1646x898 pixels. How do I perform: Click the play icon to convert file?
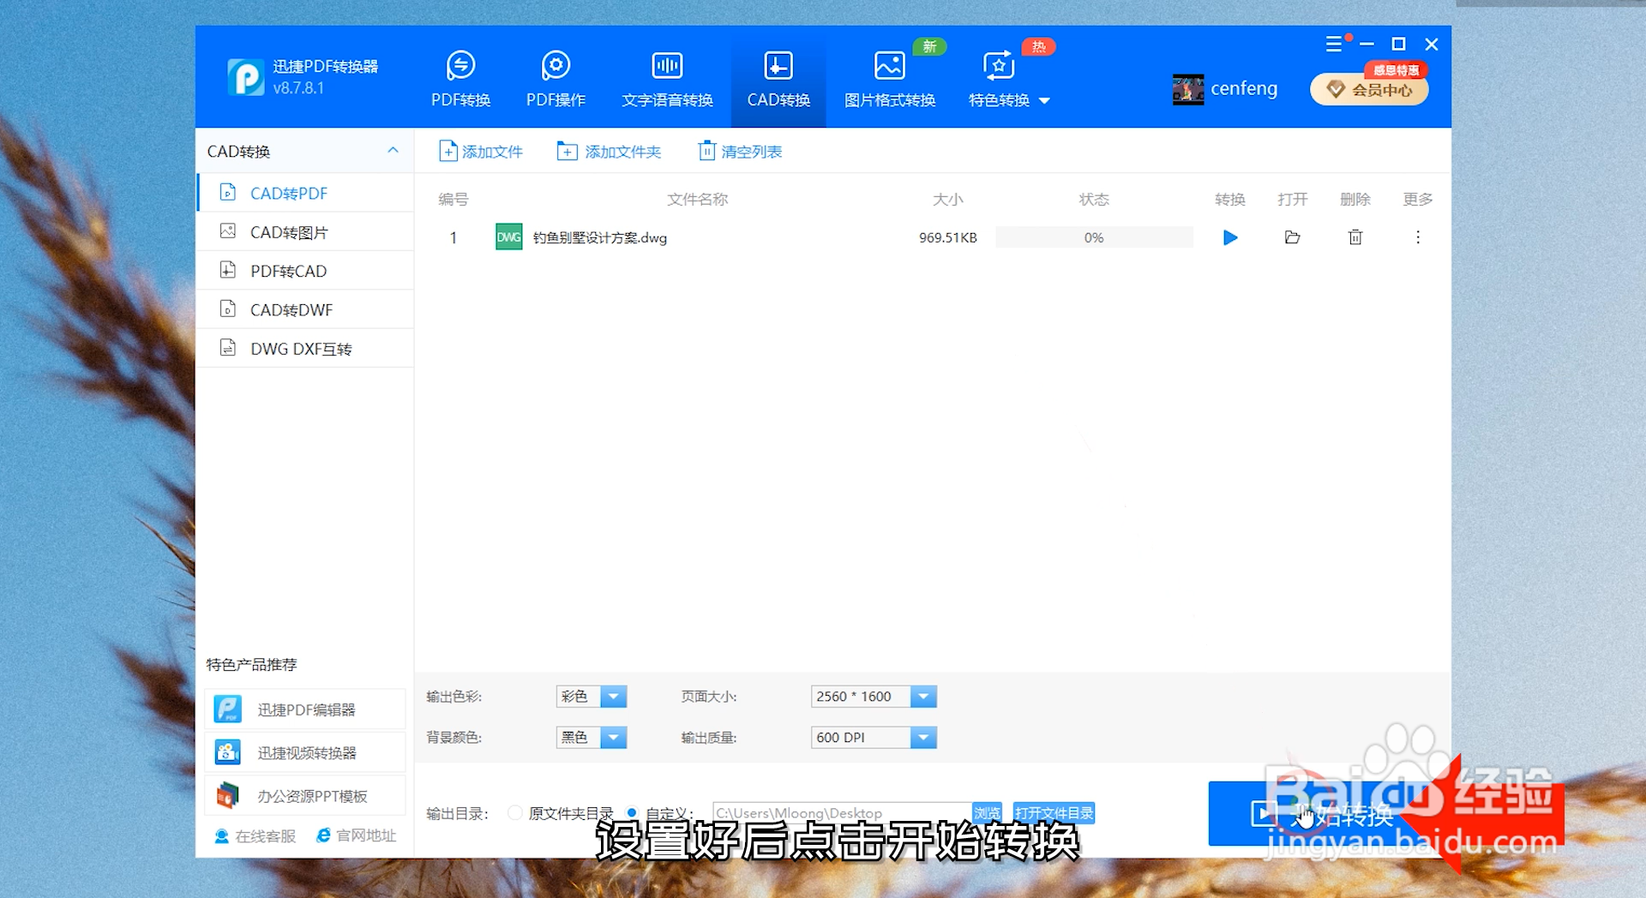point(1230,237)
